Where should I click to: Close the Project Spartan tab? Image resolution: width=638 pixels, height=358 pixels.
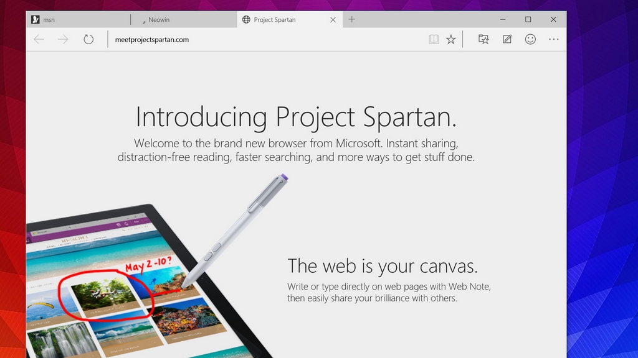click(333, 20)
